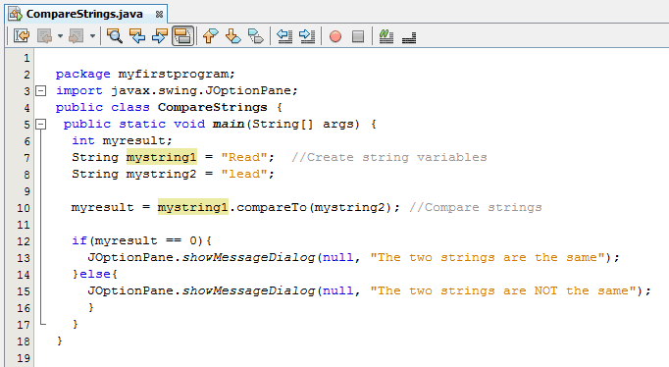Click the "lead" string literal
Screen dimensions: 669x367
(x=243, y=174)
